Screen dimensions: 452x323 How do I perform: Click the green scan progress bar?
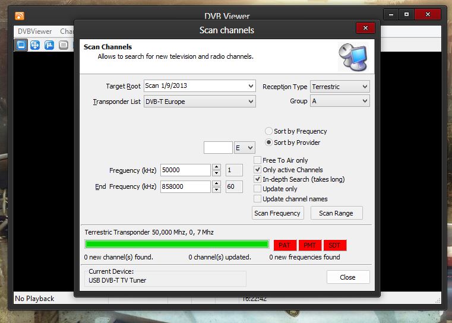pyautogui.click(x=177, y=245)
